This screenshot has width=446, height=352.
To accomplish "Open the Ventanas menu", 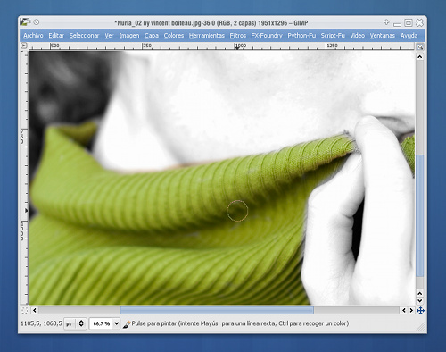I will [382, 36].
